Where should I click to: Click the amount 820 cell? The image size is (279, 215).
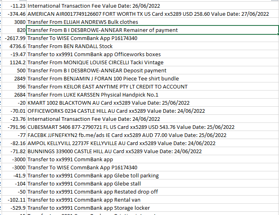click(14, 30)
